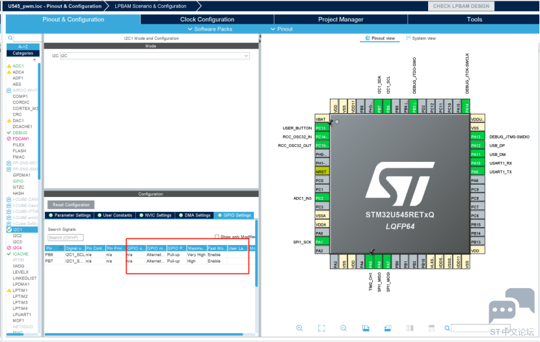Toggle Show only Modified Pins checkbox
The width and height of the screenshot is (540, 342).
(x=217, y=237)
